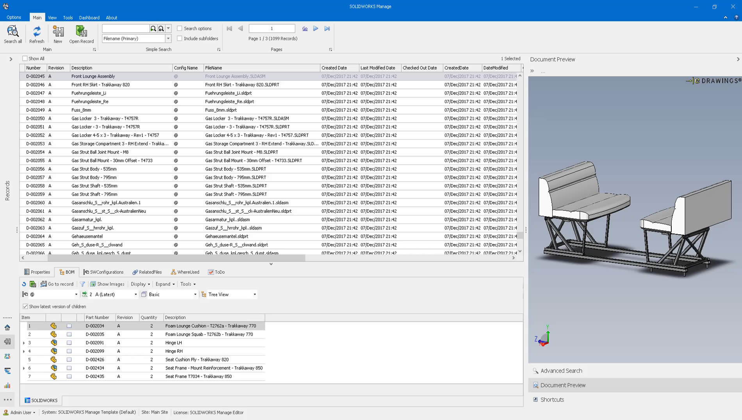
Task: Switch to the WhereUsed tab
Action: (185, 272)
